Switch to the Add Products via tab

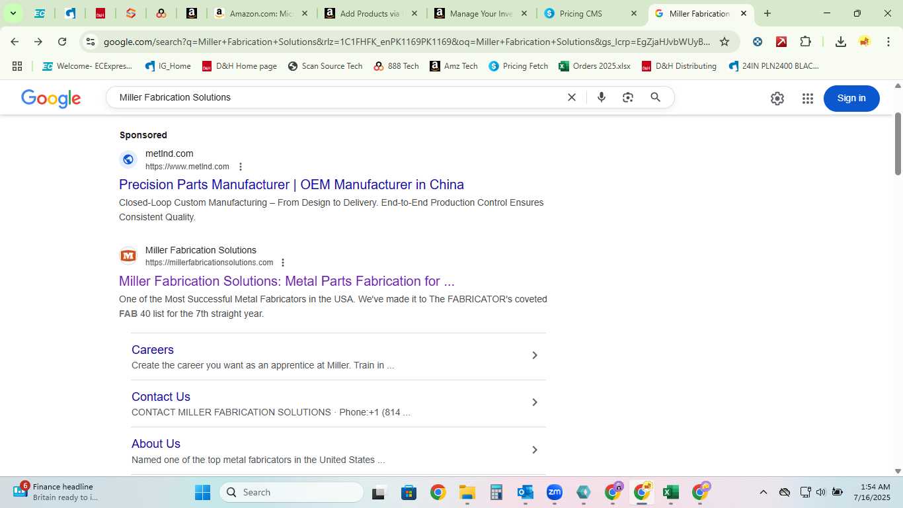click(x=370, y=13)
